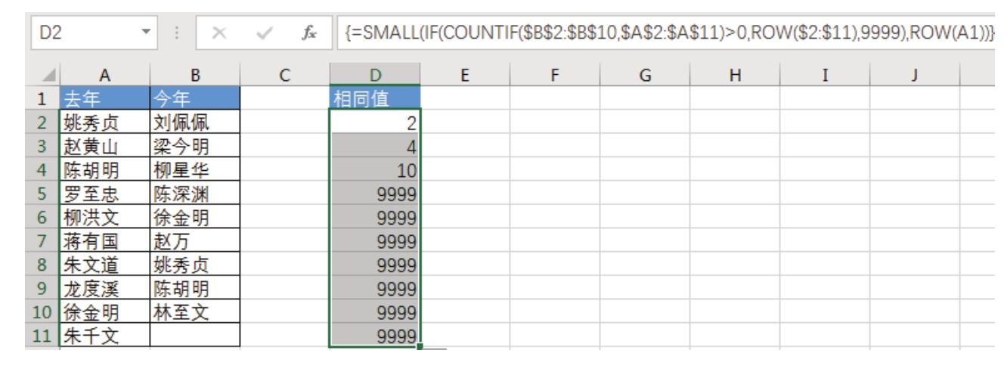Click header cell 去年
Viewport: 1007px width, 369px height.
point(104,98)
